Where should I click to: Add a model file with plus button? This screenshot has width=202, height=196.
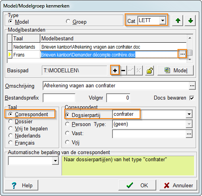click(x=115, y=70)
